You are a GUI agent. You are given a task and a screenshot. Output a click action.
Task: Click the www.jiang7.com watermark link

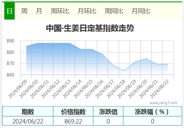click(x=163, y=103)
